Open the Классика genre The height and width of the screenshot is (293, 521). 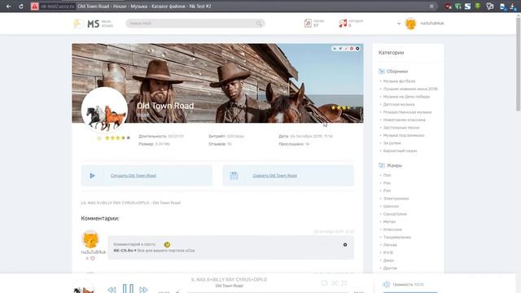click(x=392, y=230)
